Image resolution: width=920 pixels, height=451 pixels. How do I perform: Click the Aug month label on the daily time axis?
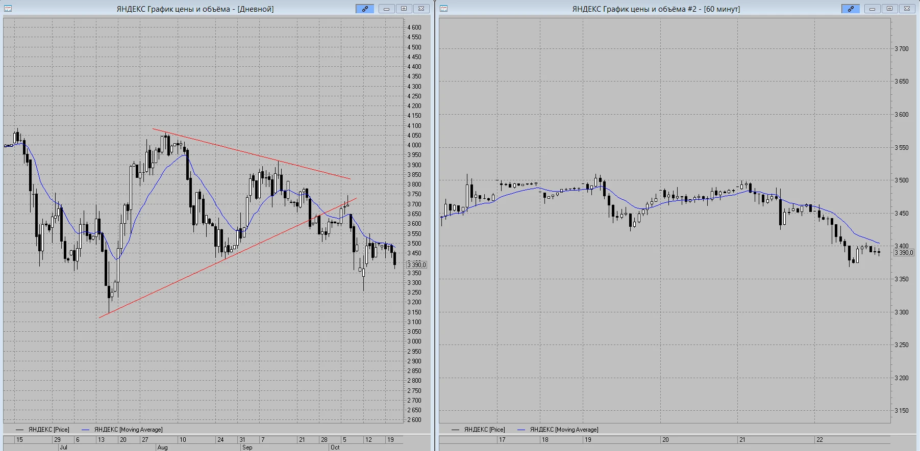(x=162, y=447)
